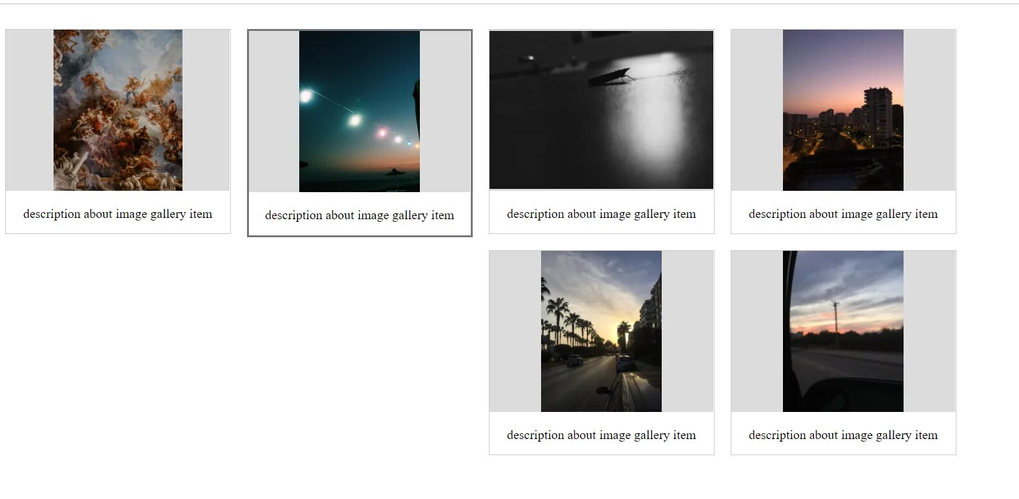
Task: Click the gray area left of the skyline photo
Action: point(757,110)
